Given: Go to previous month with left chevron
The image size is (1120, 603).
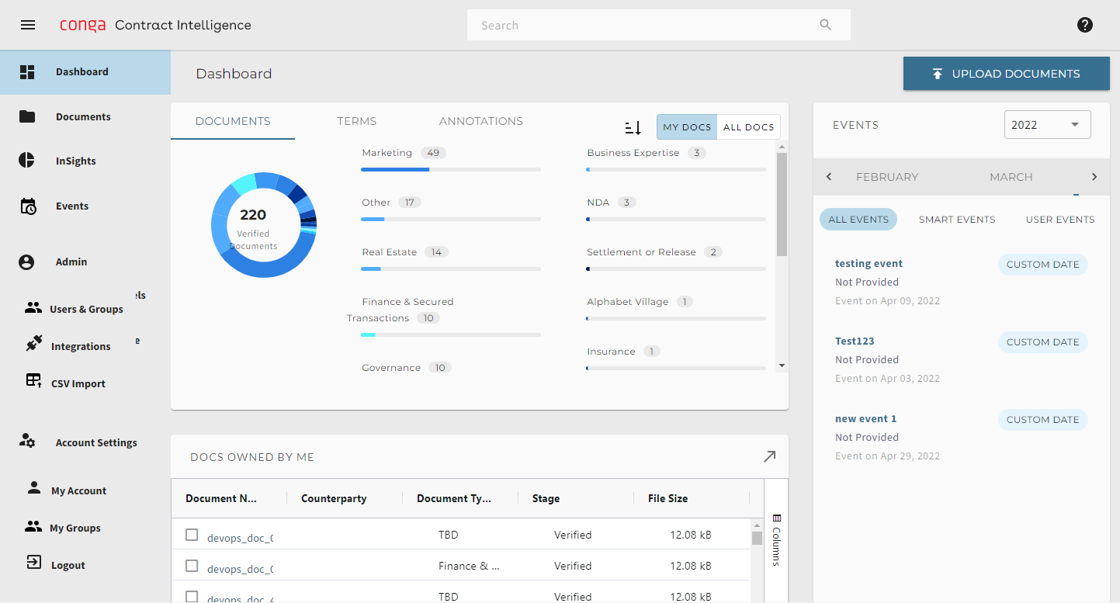Looking at the screenshot, I should coord(829,177).
